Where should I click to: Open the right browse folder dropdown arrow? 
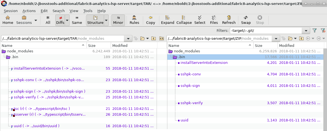(295, 39)
